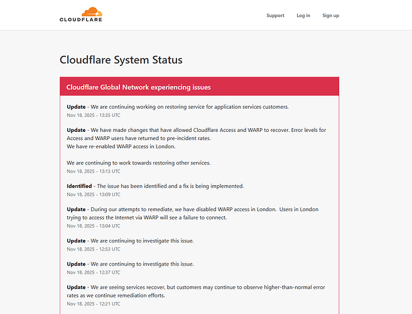Click the update about Access and WARP recovery
This screenshot has width=412, height=314.
(197, 134)
